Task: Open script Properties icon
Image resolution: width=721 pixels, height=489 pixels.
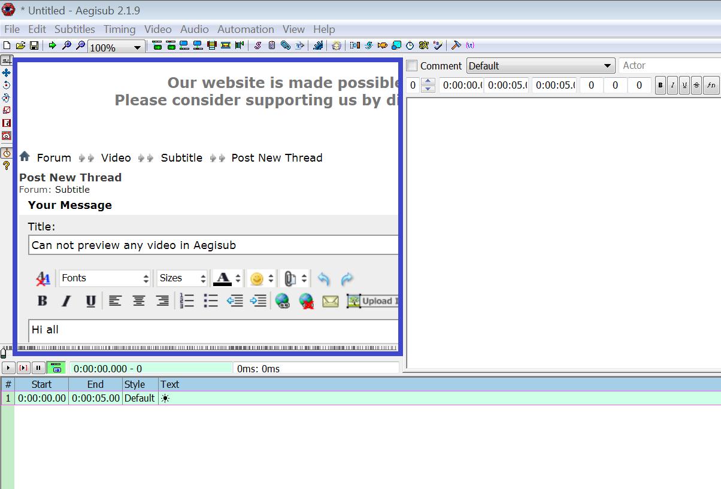Action: (272, 45)
